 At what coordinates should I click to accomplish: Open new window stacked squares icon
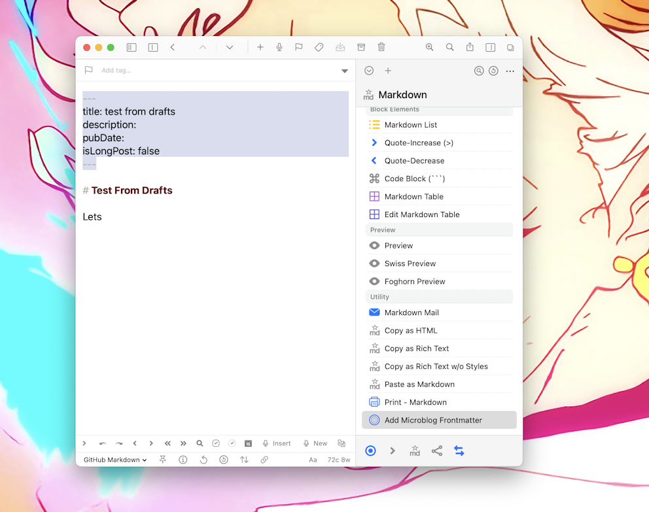click(x=510, y=48)
